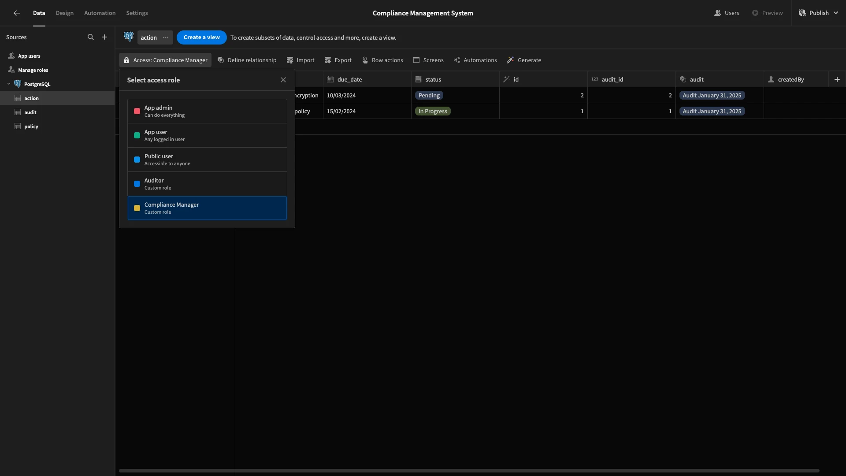Viewport: 846px width, 476px height.
Task: Click the PostgreSQL elephant icon beside action
Action: (129, 37)
